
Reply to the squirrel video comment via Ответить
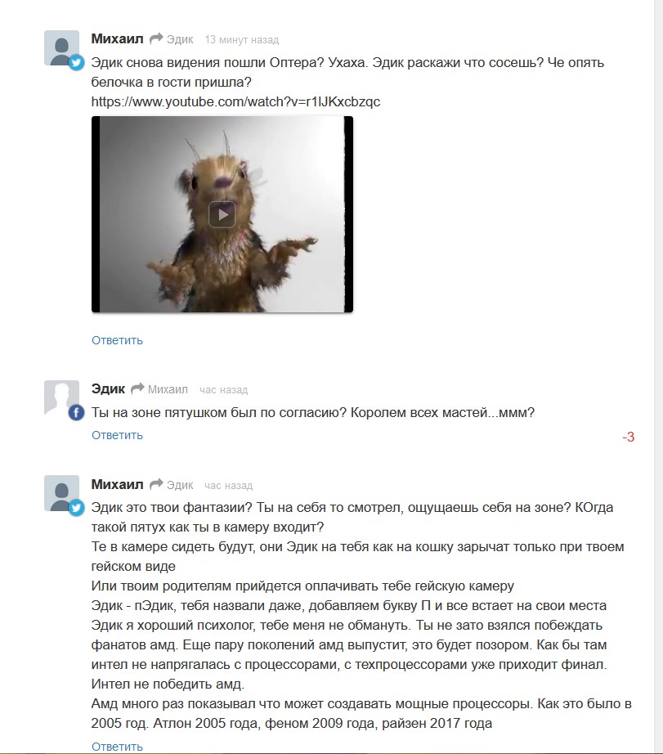[117, 340]
